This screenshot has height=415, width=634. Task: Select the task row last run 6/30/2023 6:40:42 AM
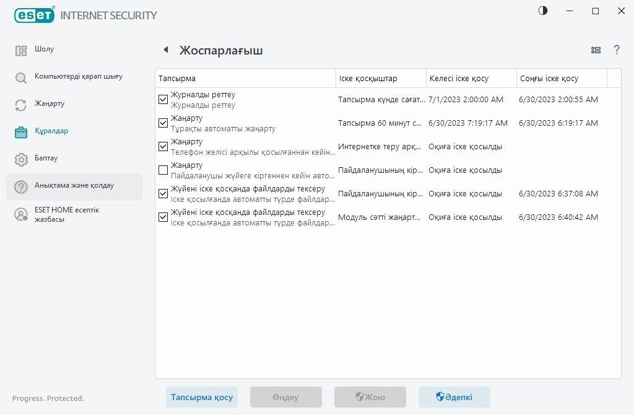(x=384, y=217)
